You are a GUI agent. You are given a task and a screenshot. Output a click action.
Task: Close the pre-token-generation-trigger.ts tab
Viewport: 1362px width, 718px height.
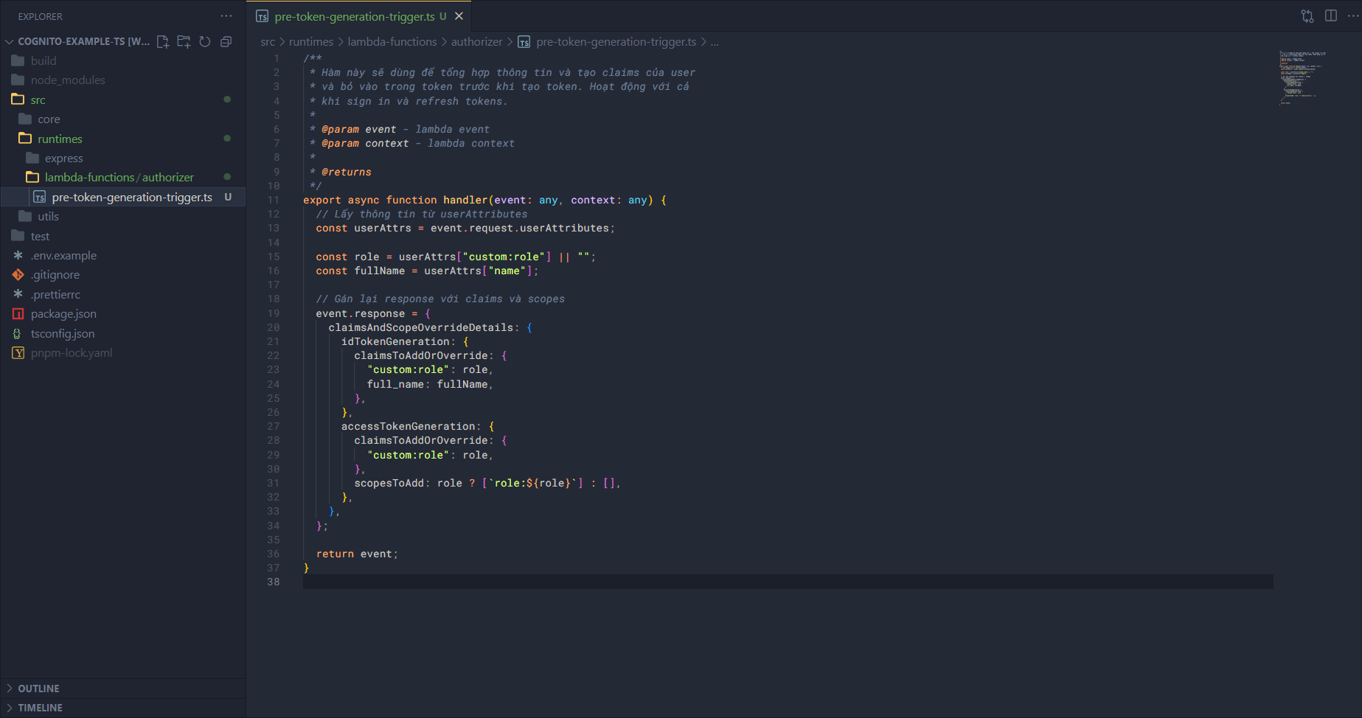click(x=459, y=16)
